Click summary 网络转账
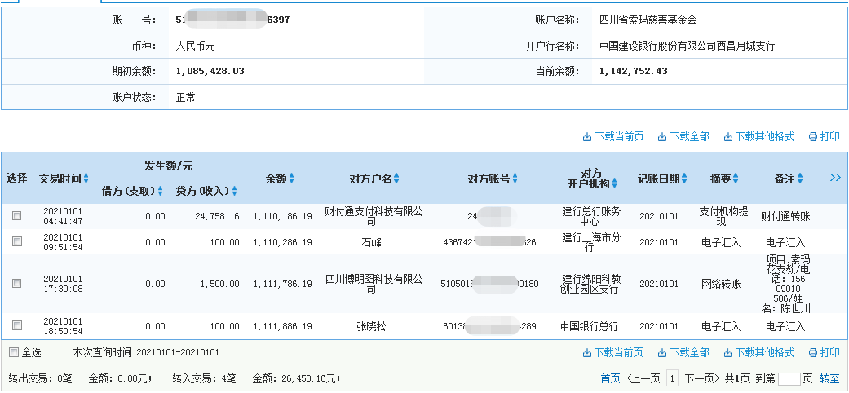 721,284
